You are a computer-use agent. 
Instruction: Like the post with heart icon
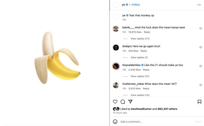coord(115,102)
